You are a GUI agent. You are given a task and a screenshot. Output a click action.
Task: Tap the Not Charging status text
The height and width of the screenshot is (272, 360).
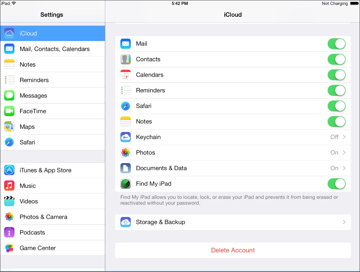(335, 3)
